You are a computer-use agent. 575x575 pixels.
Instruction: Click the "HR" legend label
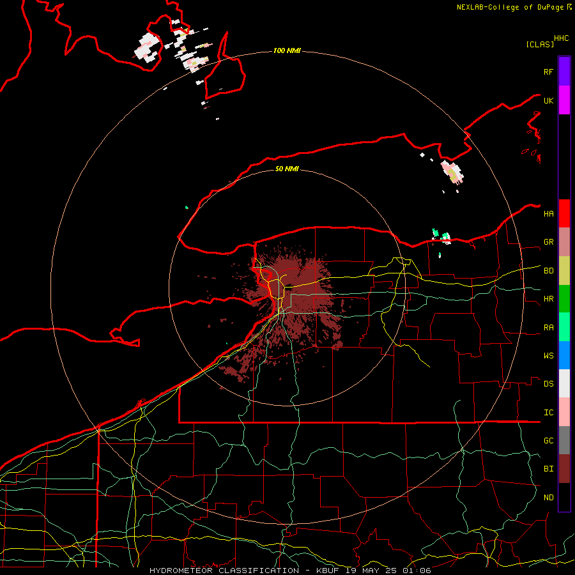(548, 299)
